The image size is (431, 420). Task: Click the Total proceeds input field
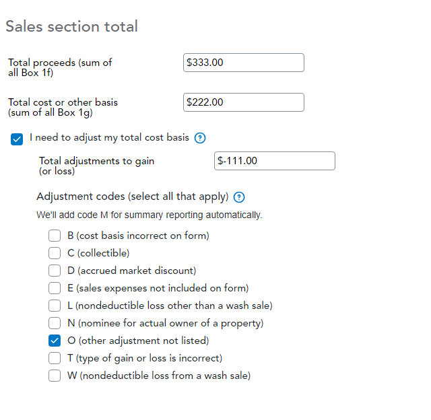243,63
